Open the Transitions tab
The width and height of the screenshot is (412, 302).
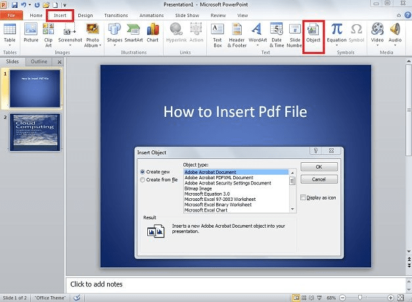point(116,15)
